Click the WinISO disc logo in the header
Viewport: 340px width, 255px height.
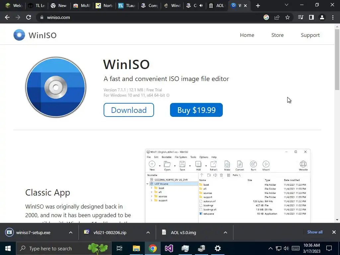coord(19,35)
